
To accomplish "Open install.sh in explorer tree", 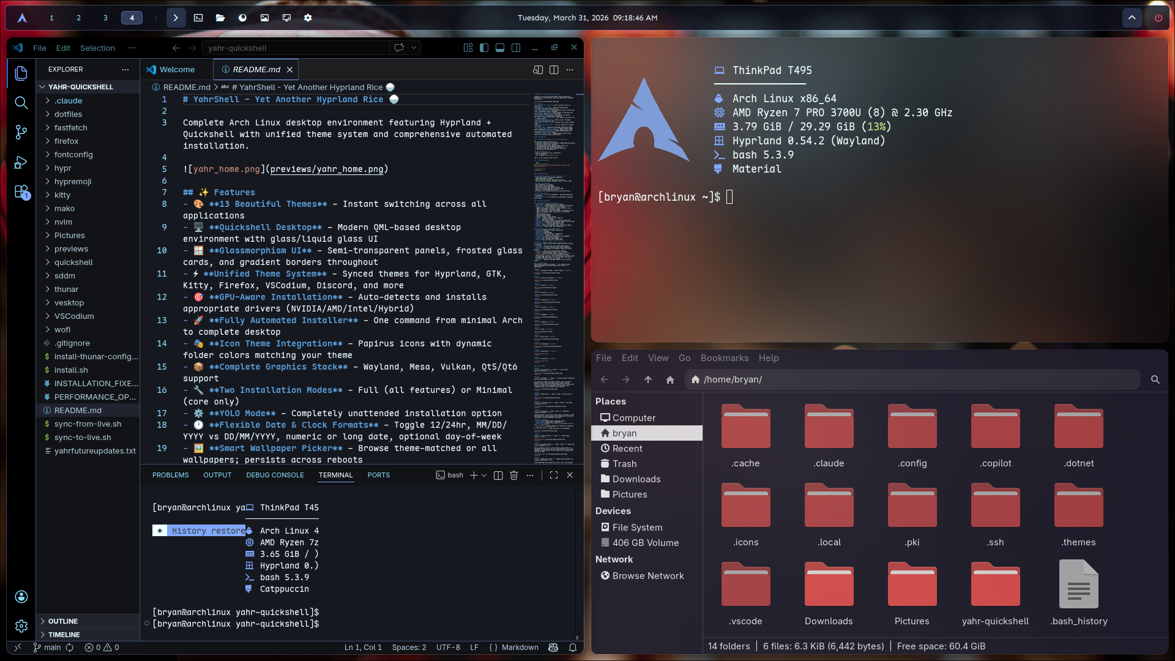I will pos(88,370).
